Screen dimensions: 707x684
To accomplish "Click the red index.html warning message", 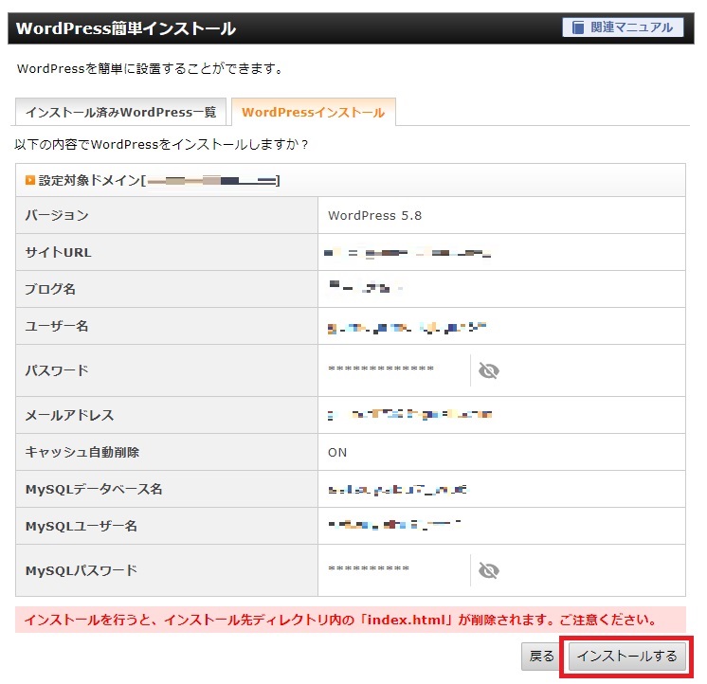I will [351, 620].
